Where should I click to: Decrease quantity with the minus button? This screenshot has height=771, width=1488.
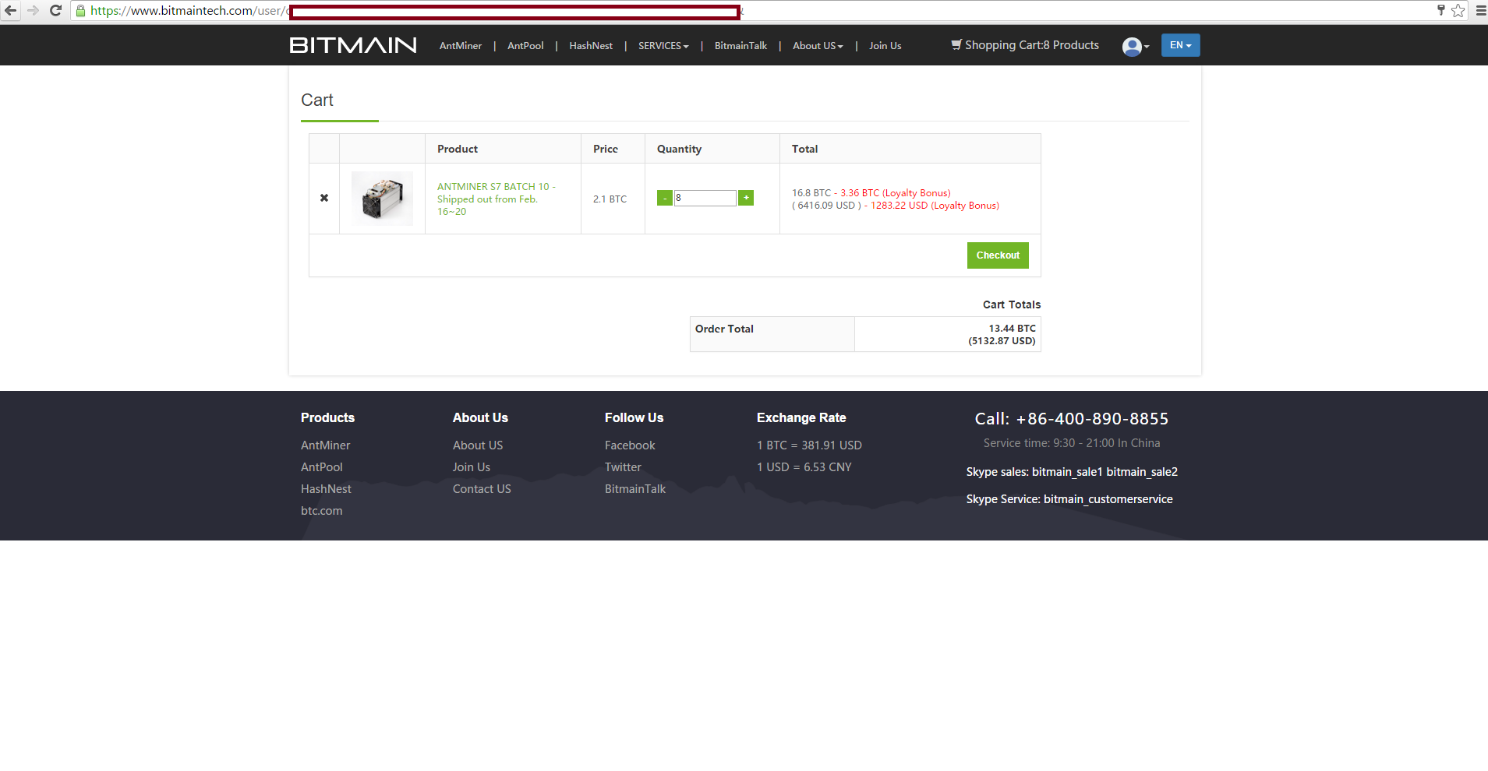664,198
